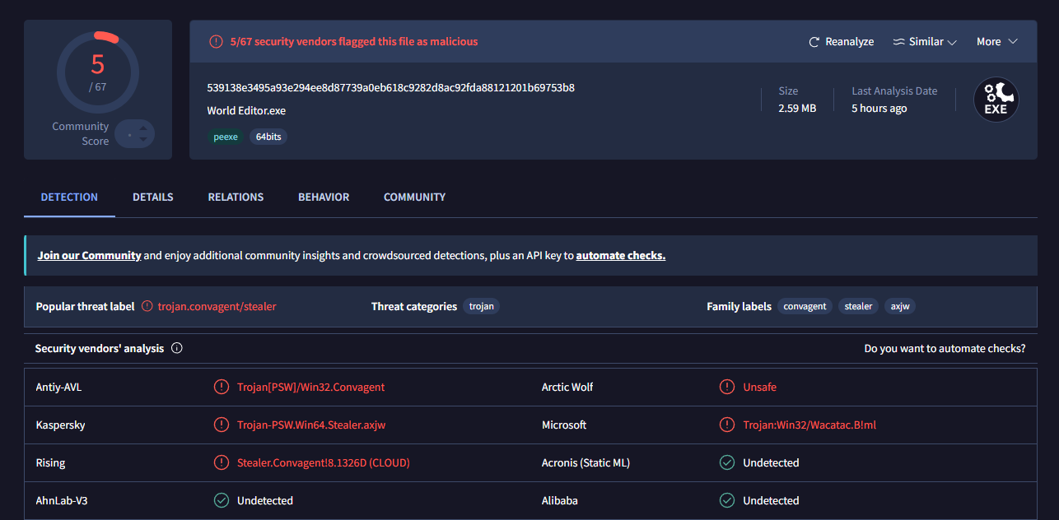The image size is (1059, 520).
Task: Click the community score vote control
Action: tap(135, 133)
